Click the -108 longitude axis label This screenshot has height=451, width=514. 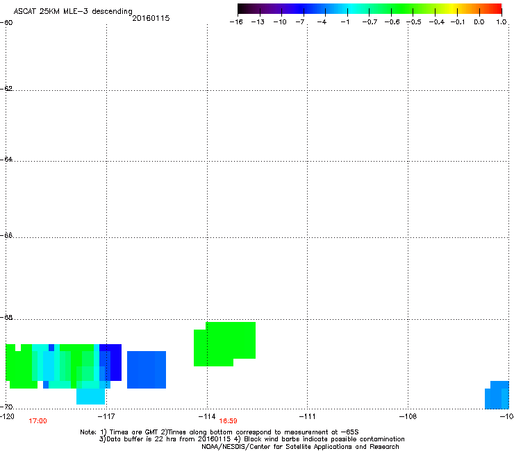point(408,416)
